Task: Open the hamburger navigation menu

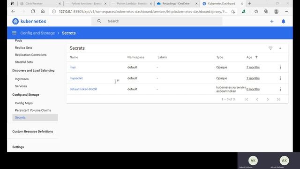Action: click(14, 33)
